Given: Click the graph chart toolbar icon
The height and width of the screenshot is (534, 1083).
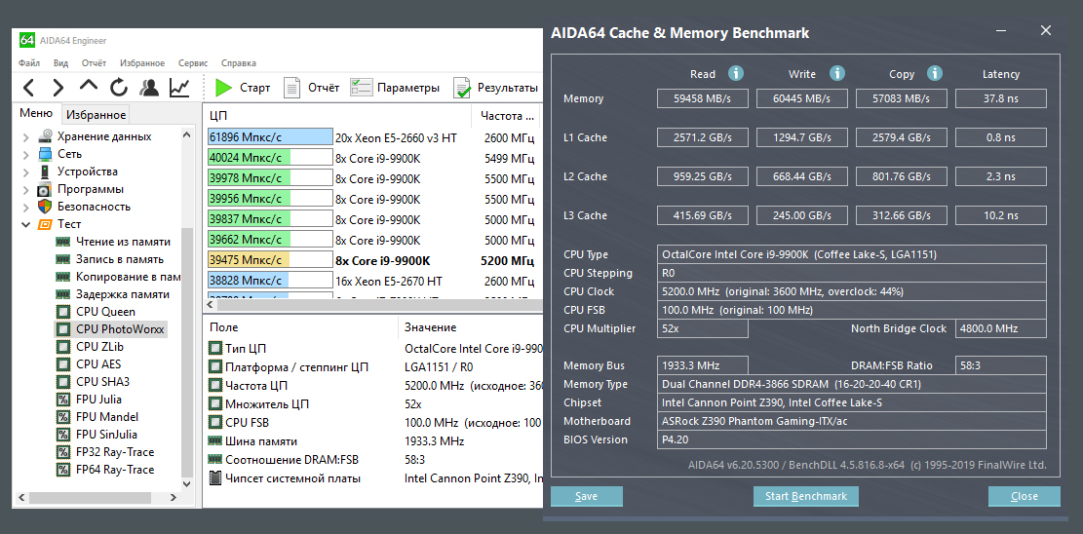Looking at the screenshot, I should [179, 88].
